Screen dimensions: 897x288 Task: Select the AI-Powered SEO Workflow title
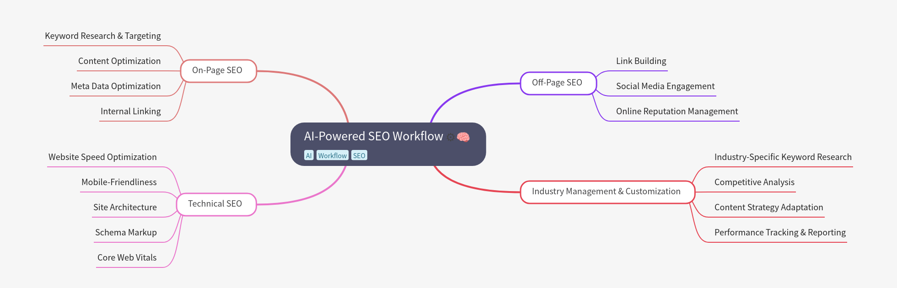coord(373,136)
